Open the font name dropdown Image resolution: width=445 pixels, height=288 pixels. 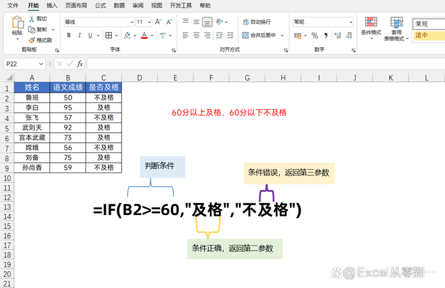tap(131, 22)
